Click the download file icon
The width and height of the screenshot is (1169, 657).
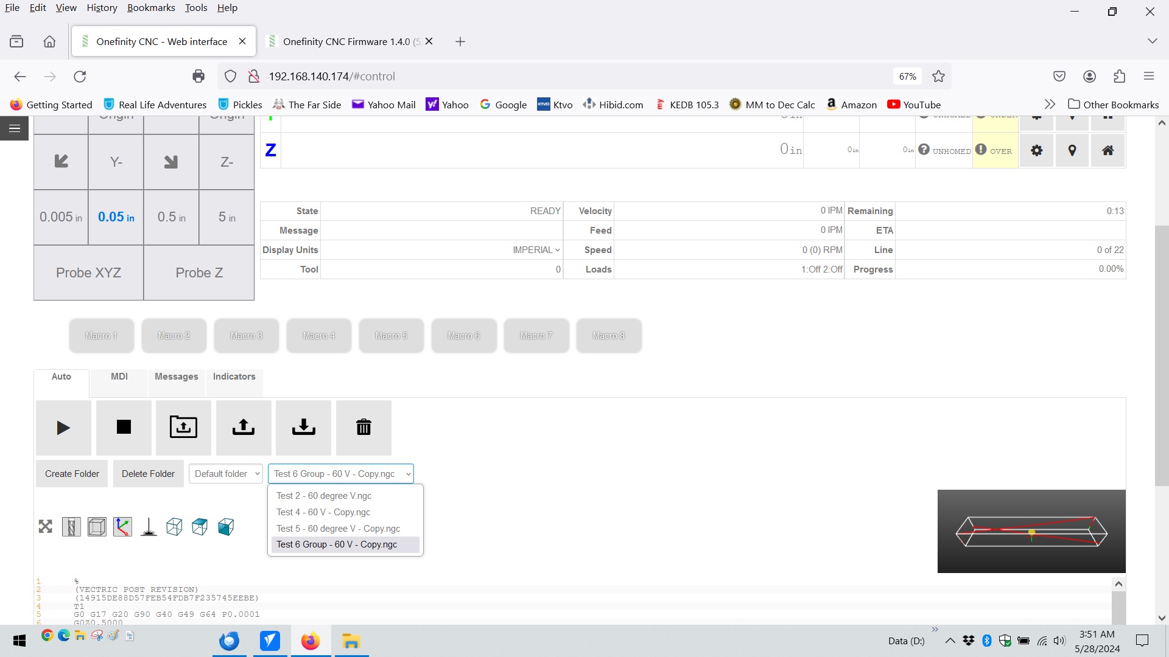303,428
